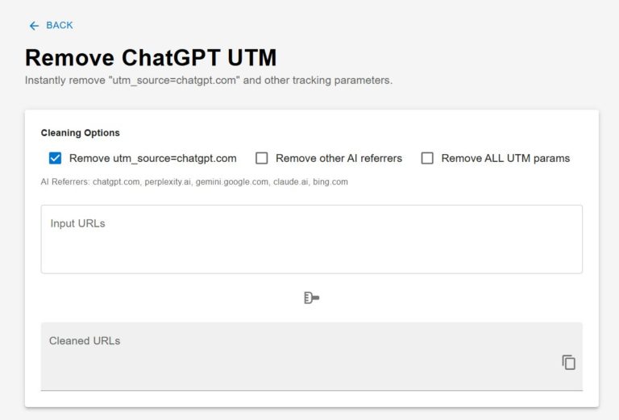Image resolution: width=619 pixels, height=420 pixels.
Task: Click the "Remove other AI referrers" label text
Action: (x=339, y=158)
